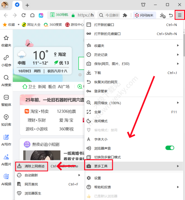
Task: Go to the home page icon
Action: [x=32, y=15]
